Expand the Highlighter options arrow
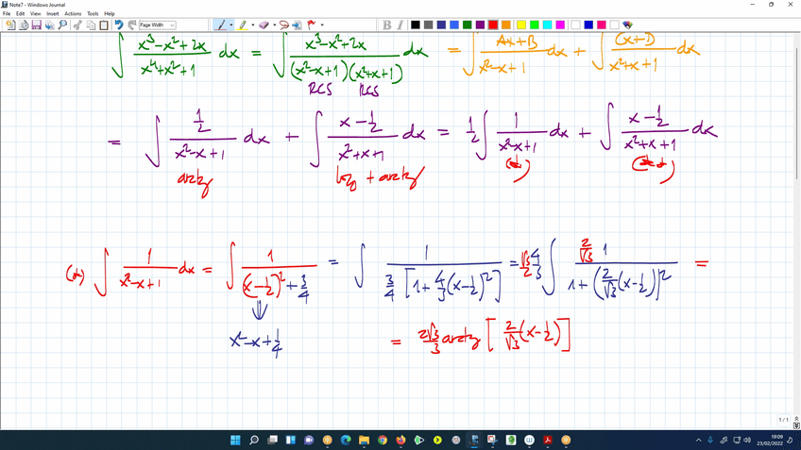Image resolution: width=801 pixels, height=450 pixels. [252, 25]
